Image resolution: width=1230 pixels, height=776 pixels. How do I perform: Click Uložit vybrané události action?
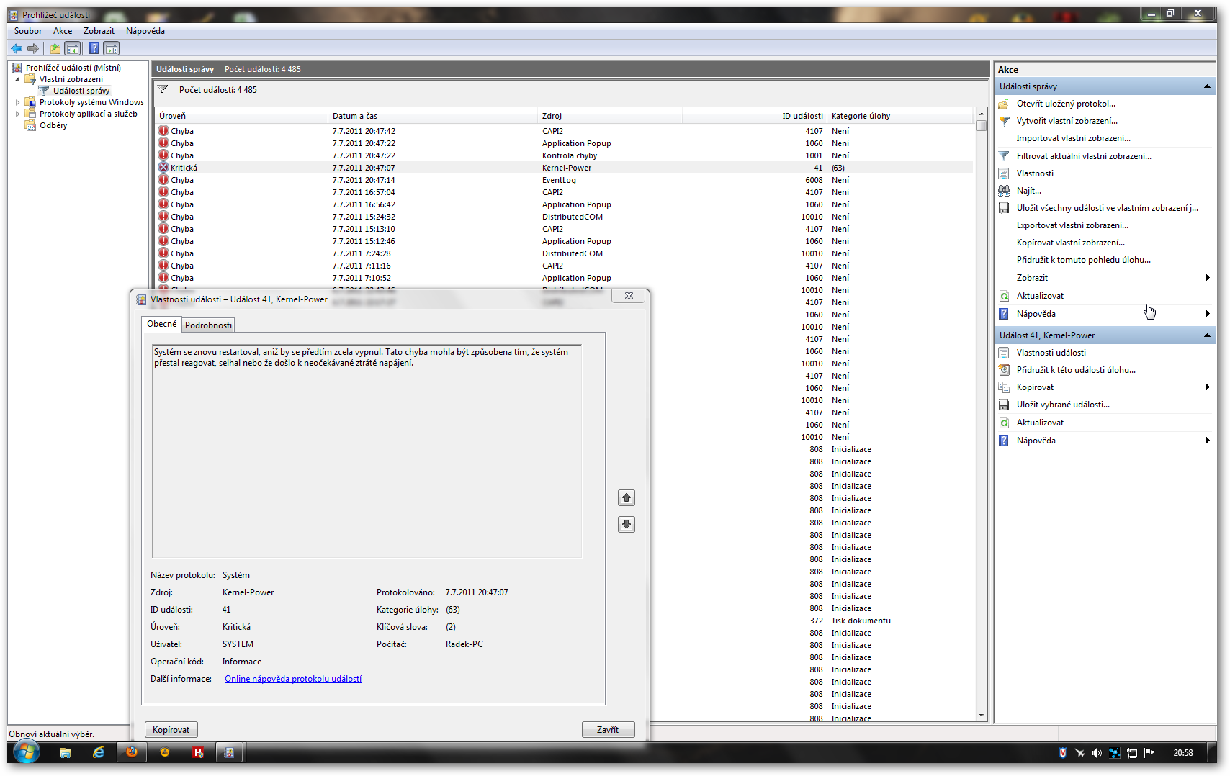tap(1063, 405)
